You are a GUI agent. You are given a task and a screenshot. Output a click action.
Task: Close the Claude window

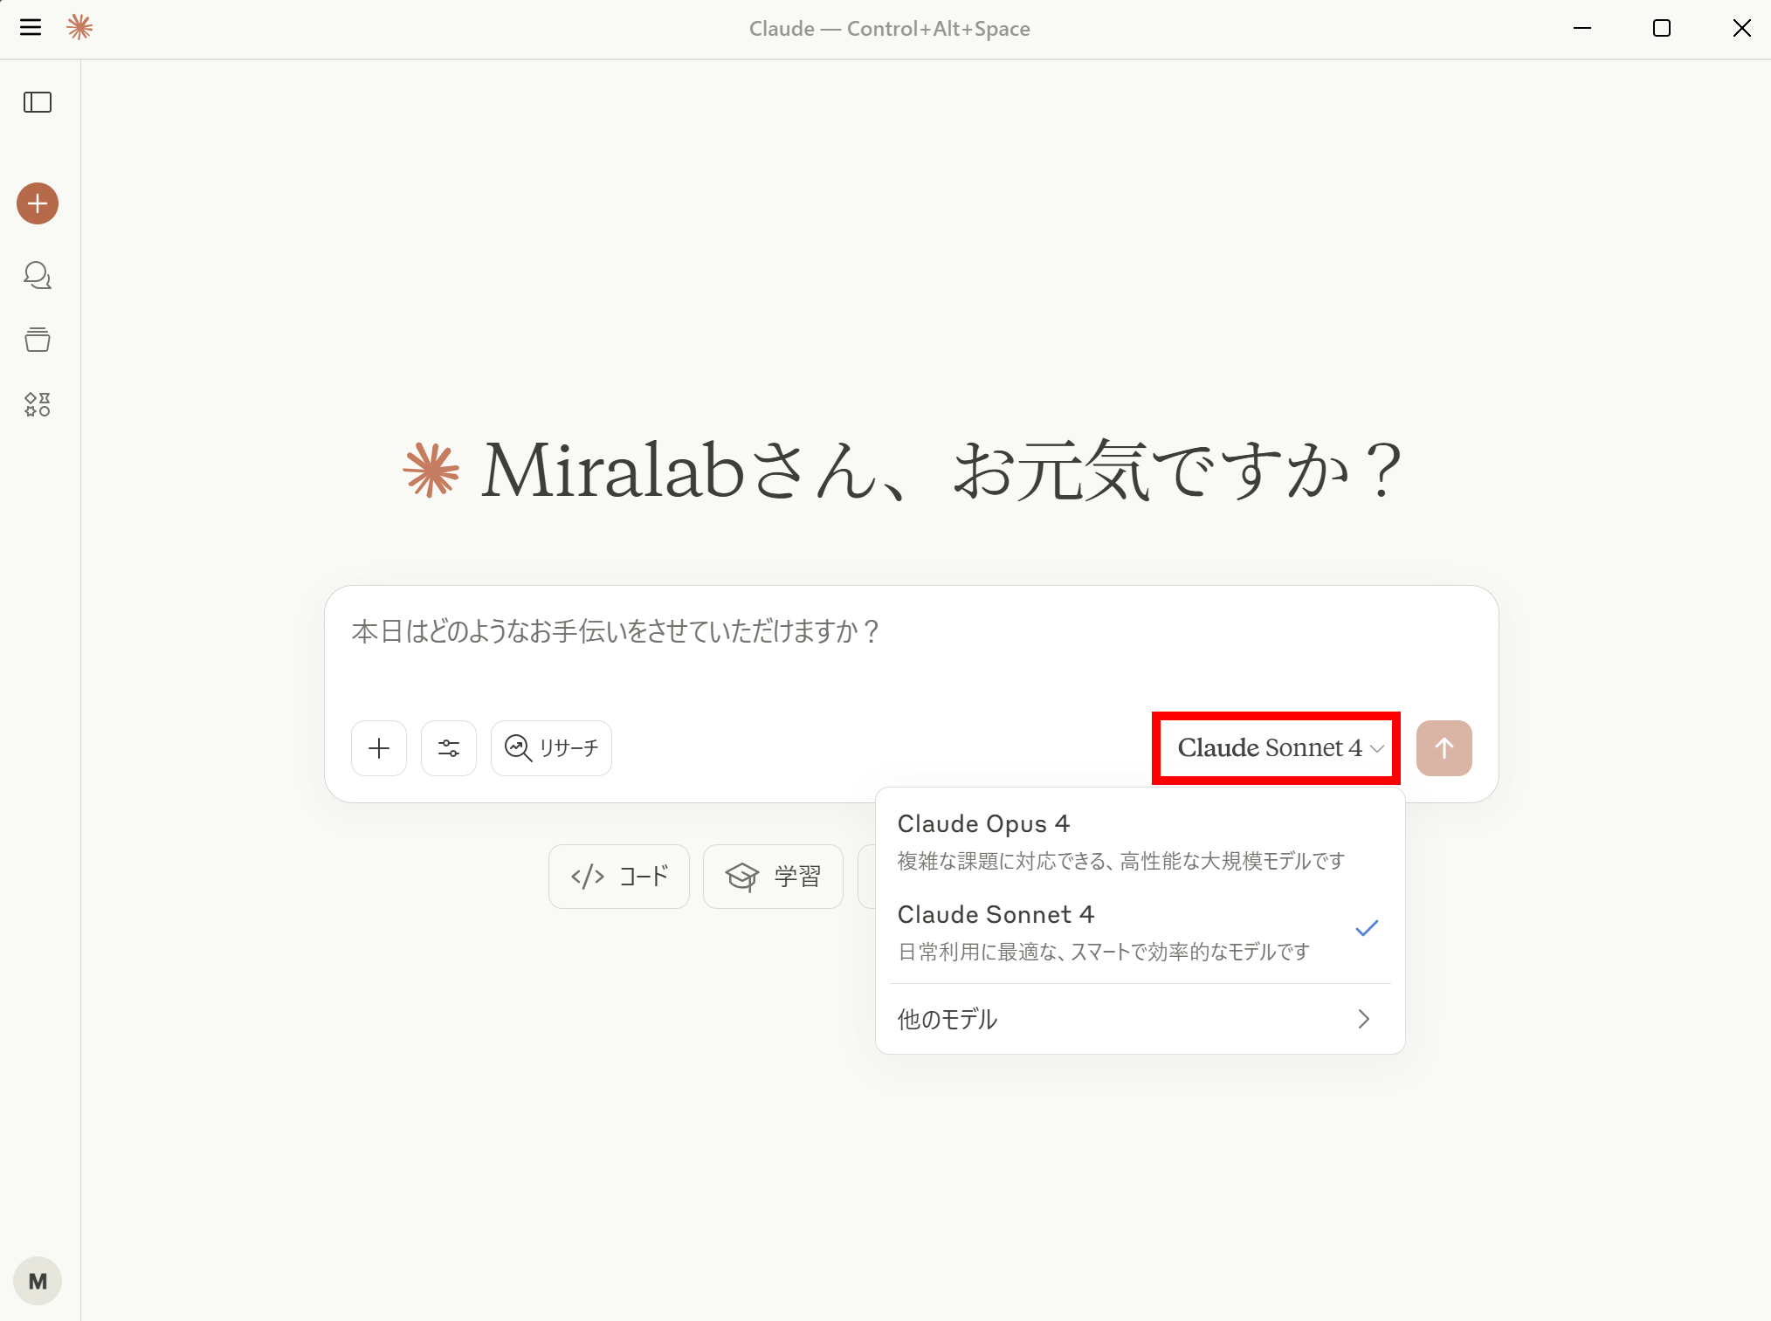pos(1741,28)
